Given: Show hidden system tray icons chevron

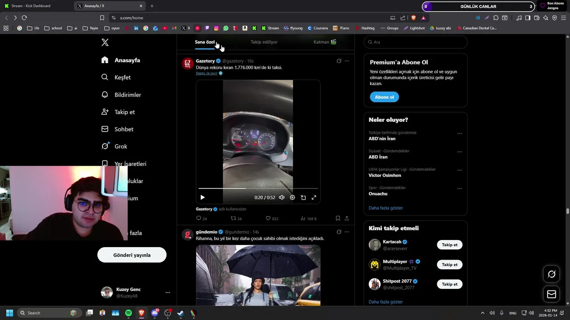Looking at the screenshot, I should coord(482,313).
